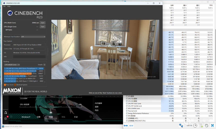Select ranking row 2 Intel Xeon W-3265M
This screenshot has height=129, width=216.
click(24, 71)
